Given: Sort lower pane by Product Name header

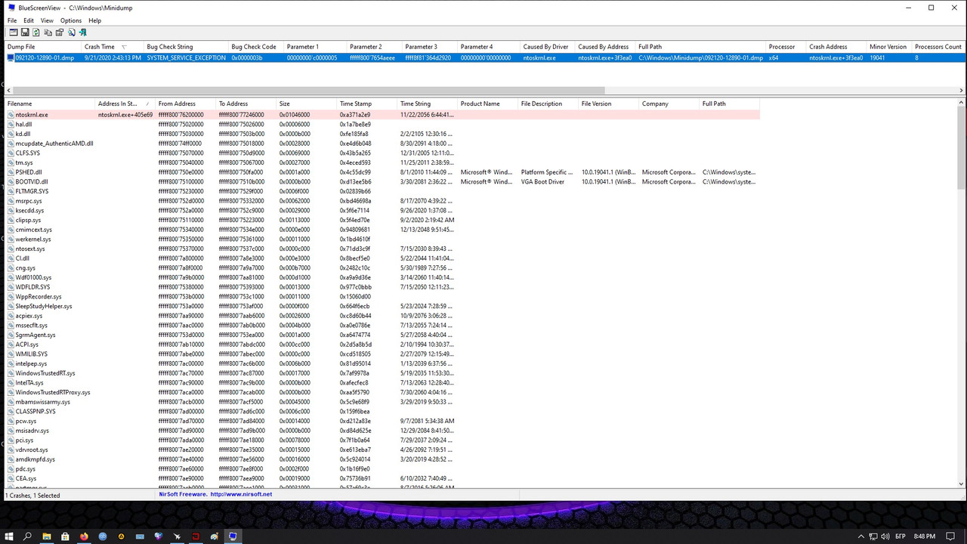Looking at the screenshot, I should [488, 104].
